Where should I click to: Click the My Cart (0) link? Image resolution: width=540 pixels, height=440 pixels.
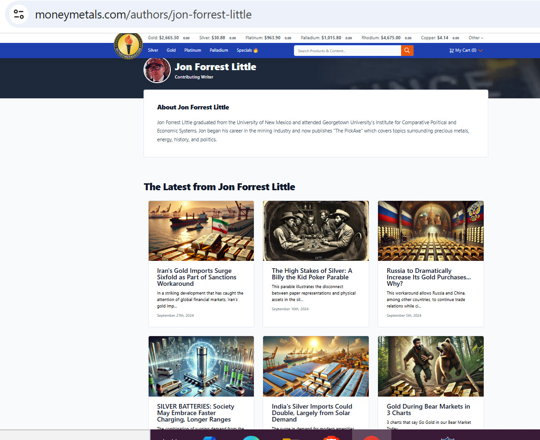click(x=466, y=50)
